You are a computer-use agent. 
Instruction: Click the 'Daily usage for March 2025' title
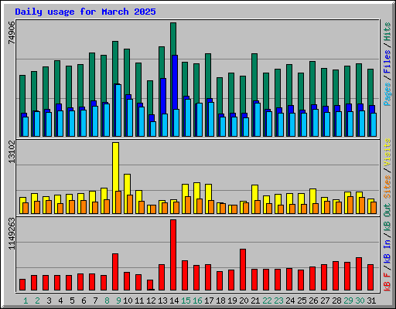tap(85, 12)
